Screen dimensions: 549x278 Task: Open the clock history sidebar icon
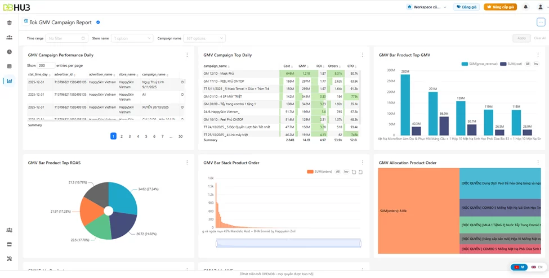tap(10, 52)
